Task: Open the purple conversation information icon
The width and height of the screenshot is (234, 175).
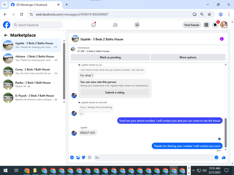Action: pyautogui.click(x=222, y=39)
